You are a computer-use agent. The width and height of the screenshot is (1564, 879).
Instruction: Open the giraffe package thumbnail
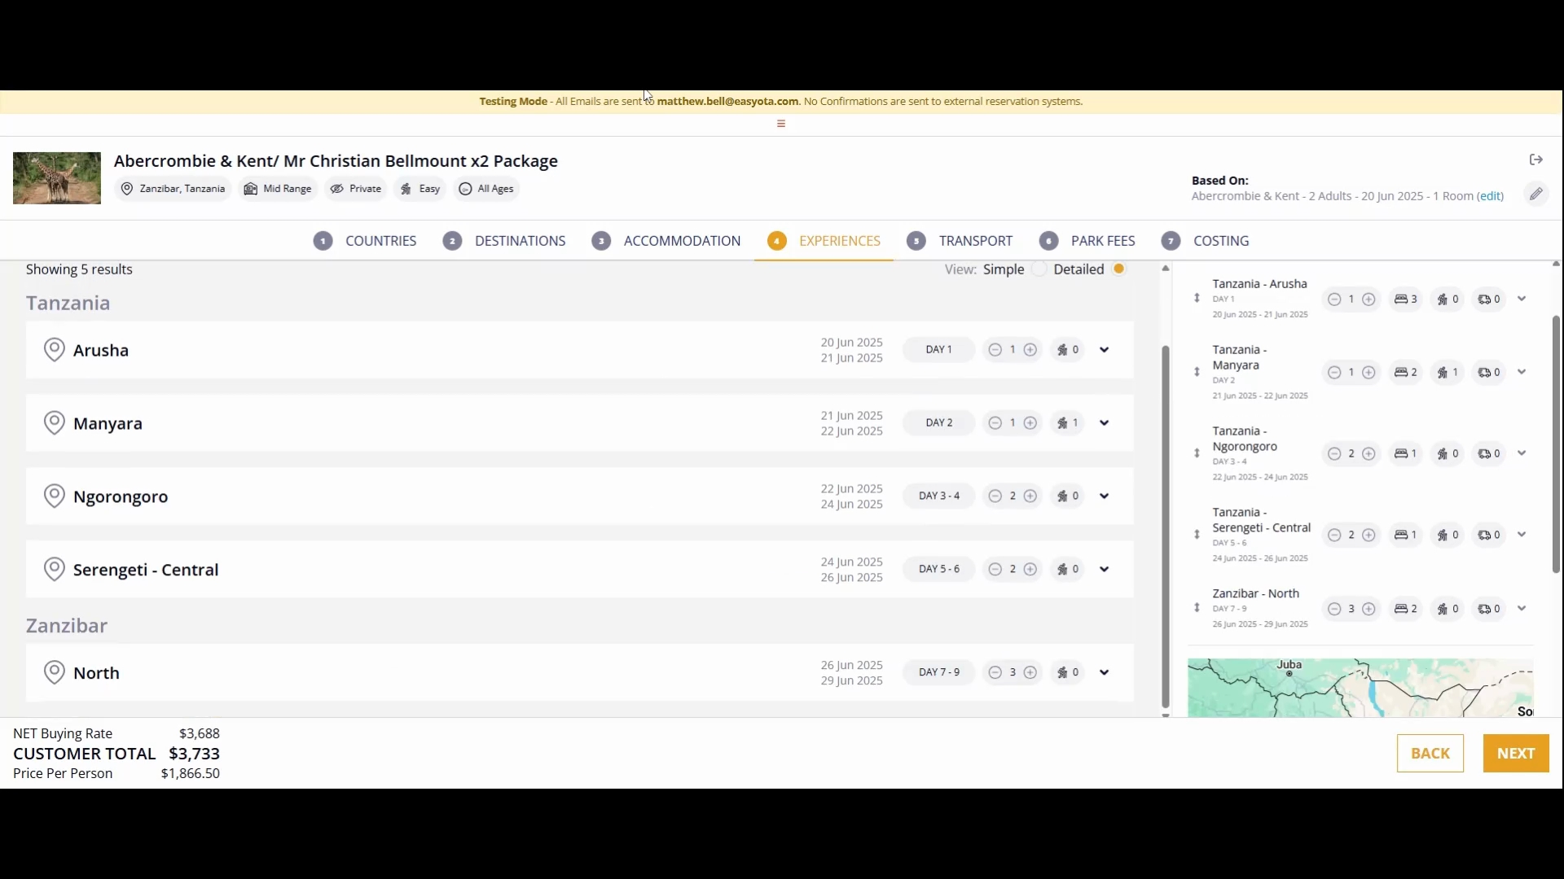coord(57,178)
